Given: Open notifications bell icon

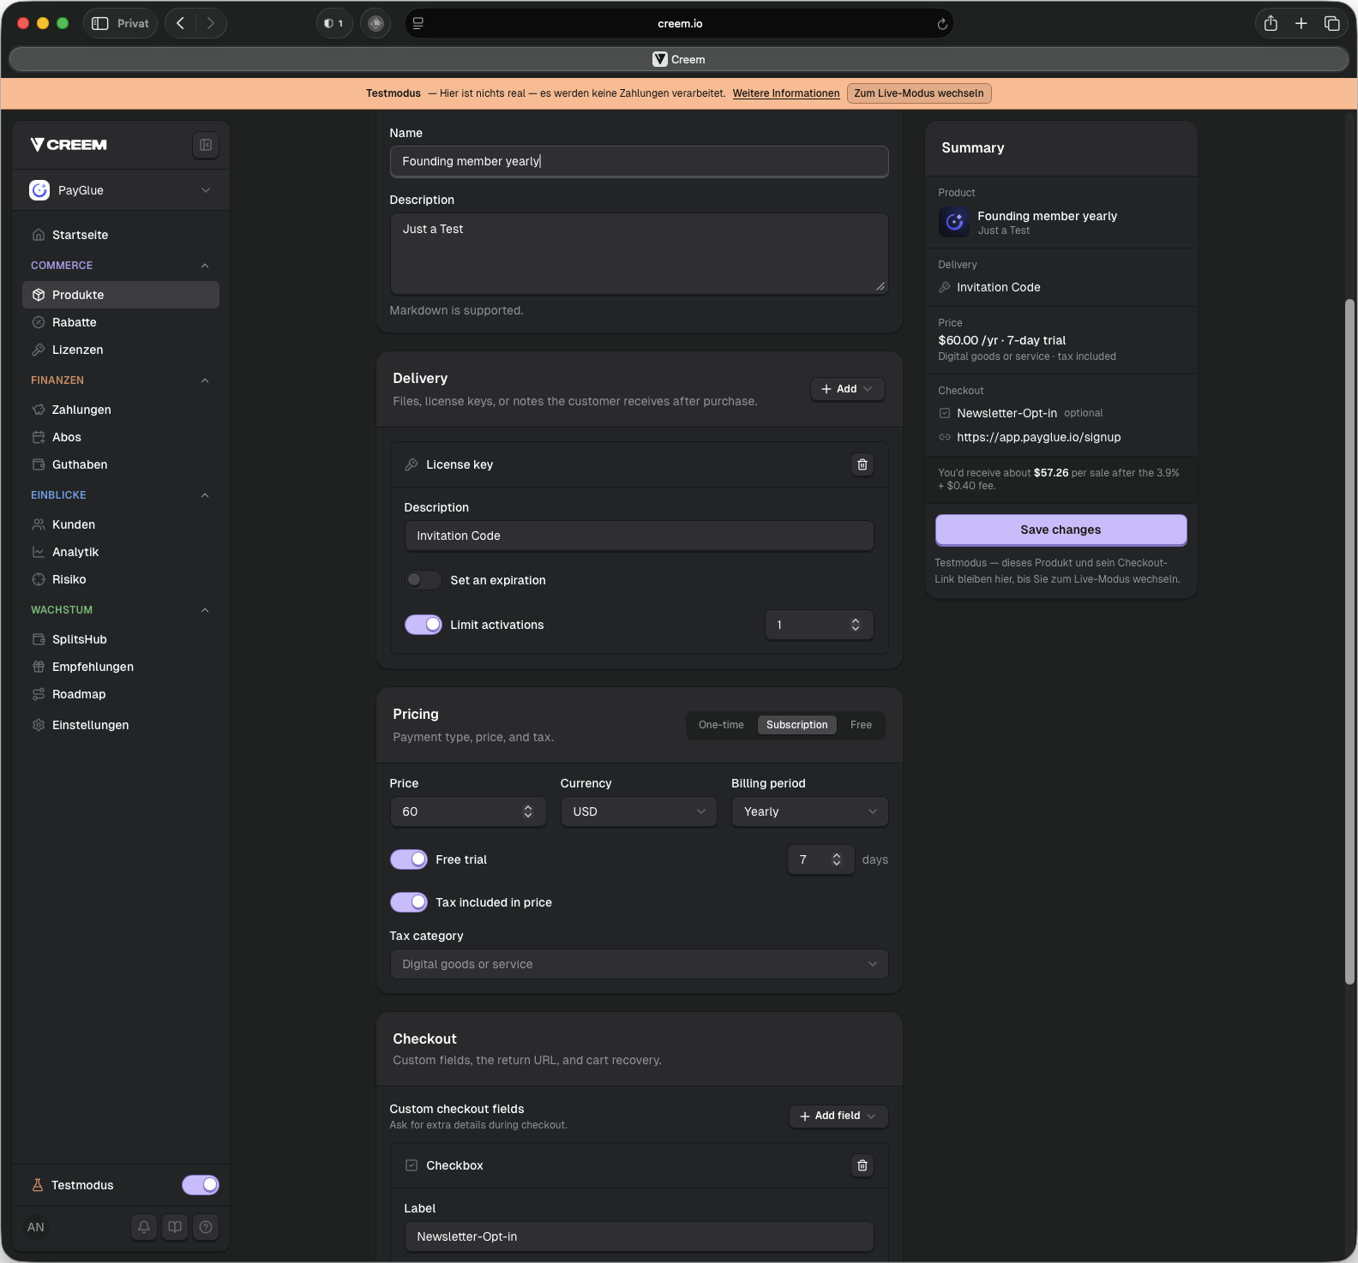Looking at the screenshot, I should click(x=144, y=1227).
